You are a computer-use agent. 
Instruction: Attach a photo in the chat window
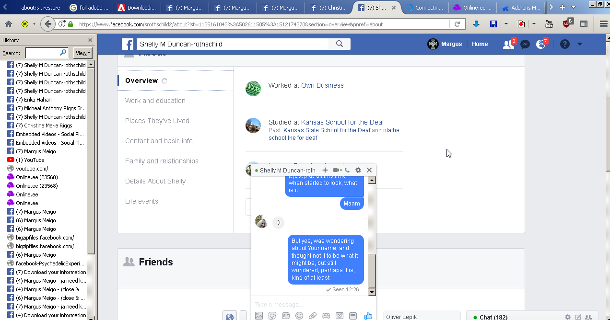[259, 316]
